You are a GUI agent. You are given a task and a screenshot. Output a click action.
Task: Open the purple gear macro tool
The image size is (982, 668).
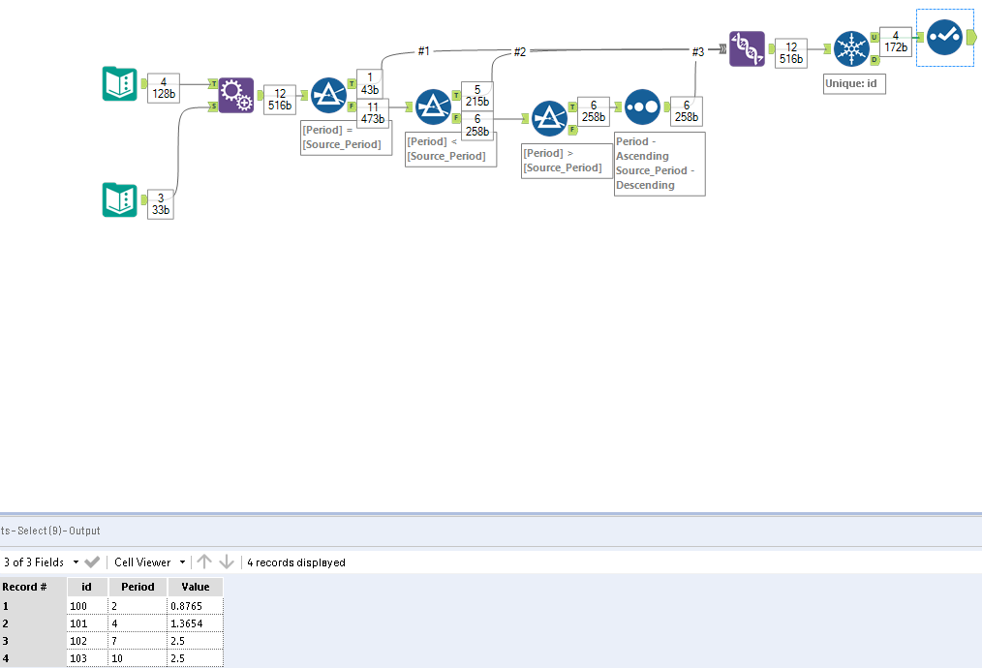234,94
